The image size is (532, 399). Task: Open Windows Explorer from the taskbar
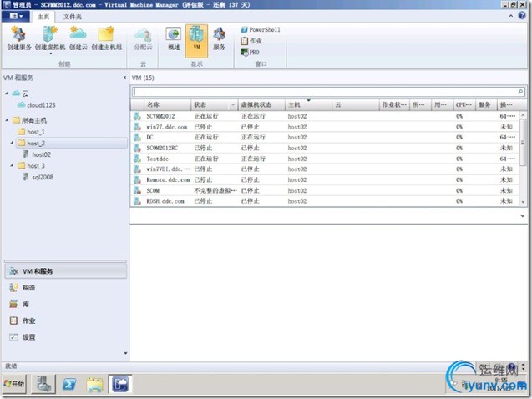coord(94,385)
